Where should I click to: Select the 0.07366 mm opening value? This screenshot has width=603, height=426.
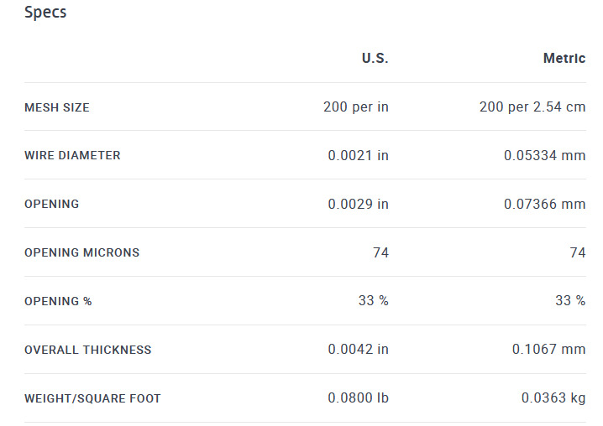click(x=544, y=204)
